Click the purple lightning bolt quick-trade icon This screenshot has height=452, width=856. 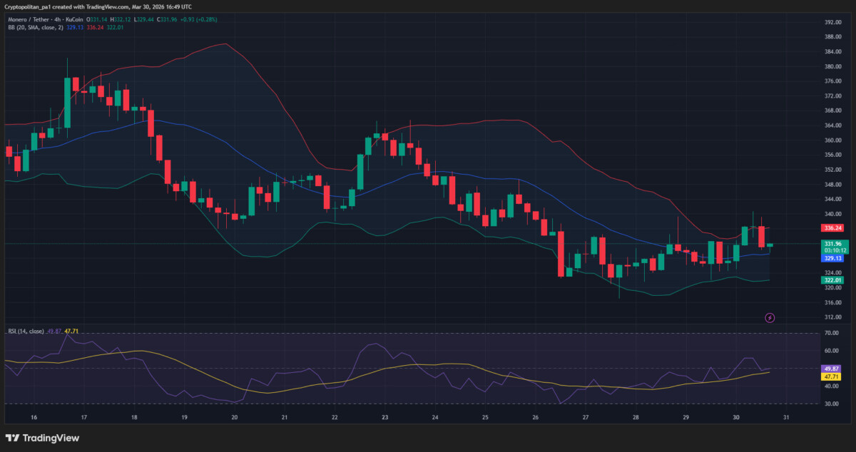770,318
